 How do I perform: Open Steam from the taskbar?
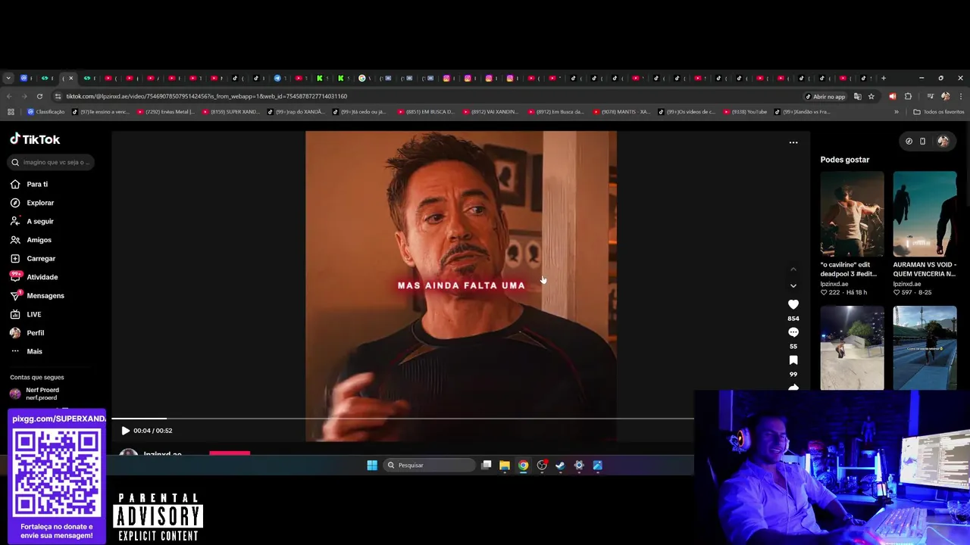[560, 466]
